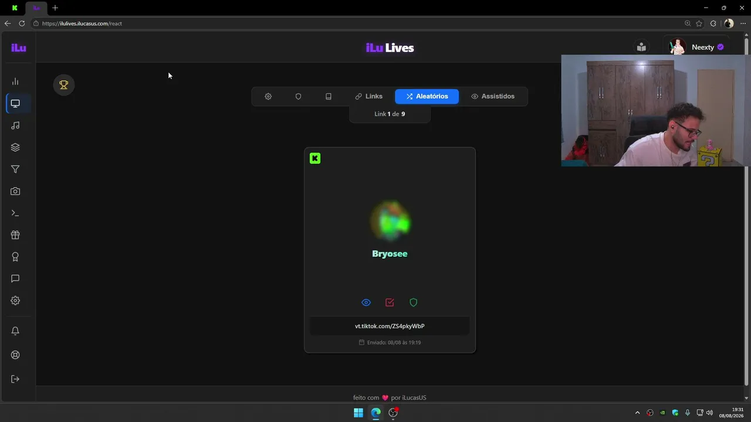751x422 pixels.
Task: Click the logout icon in sidebar
Action: click(x=15, y=379)
